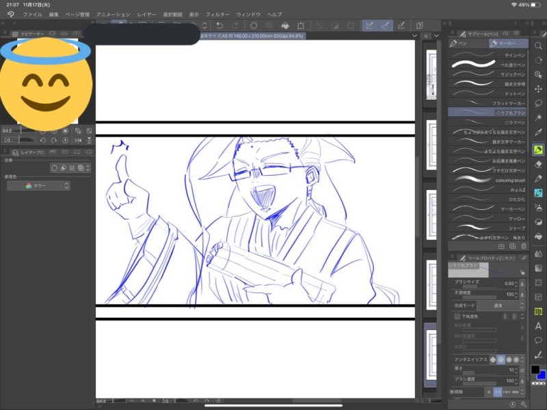547x410 pixels.
Task: Click the Fill command bucket icon
Action: click(x=285, y=25)
